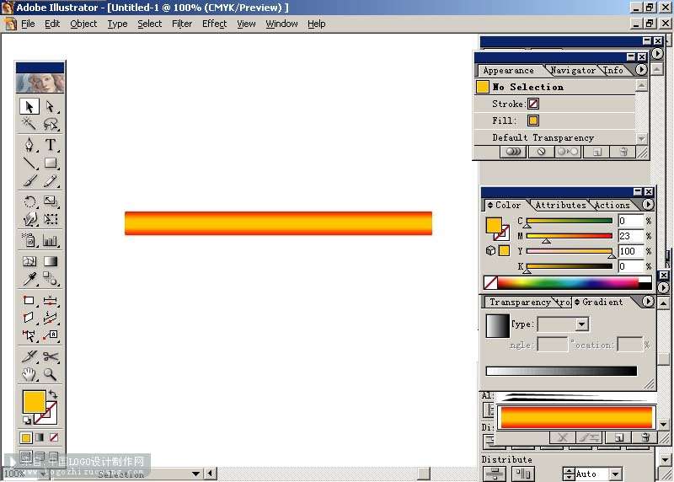The width and height of the screenshot is (674, 482).
Task: Open the Appearance panel flyout menu
Action: click(x=640, y=70)
